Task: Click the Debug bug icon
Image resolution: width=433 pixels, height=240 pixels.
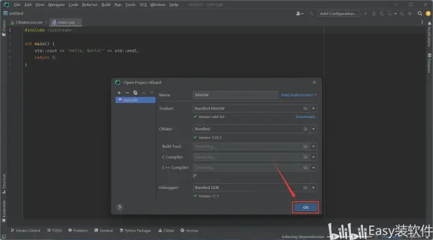Action: pyautogui.click(x=374, y=14)
